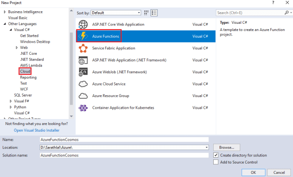Image resolution: width=293 pixels, height=177 pixels.
Task: Select Service Fabric Application template text
Action: pos(114,48)
